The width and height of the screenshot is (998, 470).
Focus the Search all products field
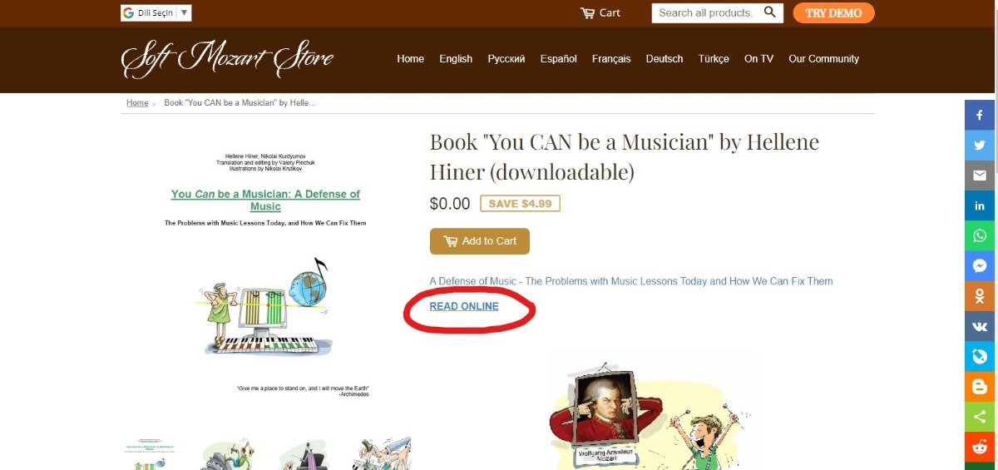click(706, 12)
